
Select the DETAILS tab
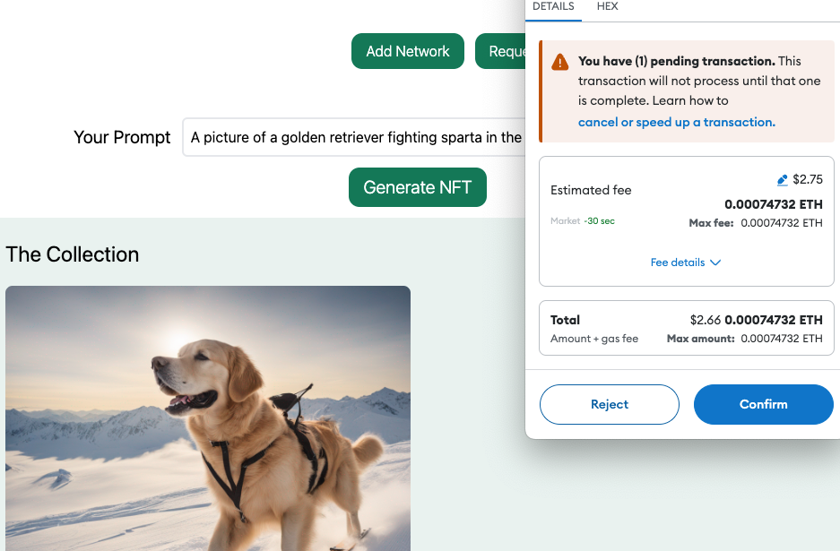click(553, 6)
